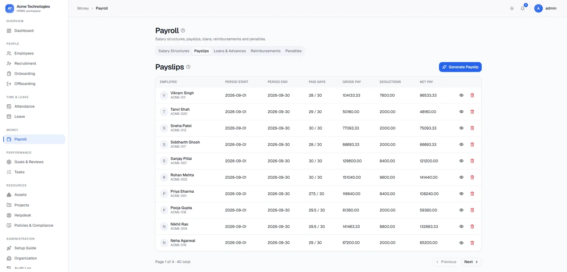Image resolution: width=567 pixels, height=272 pixels.
Task: Click the employee ID ACME-019
Action: (178, 245)
